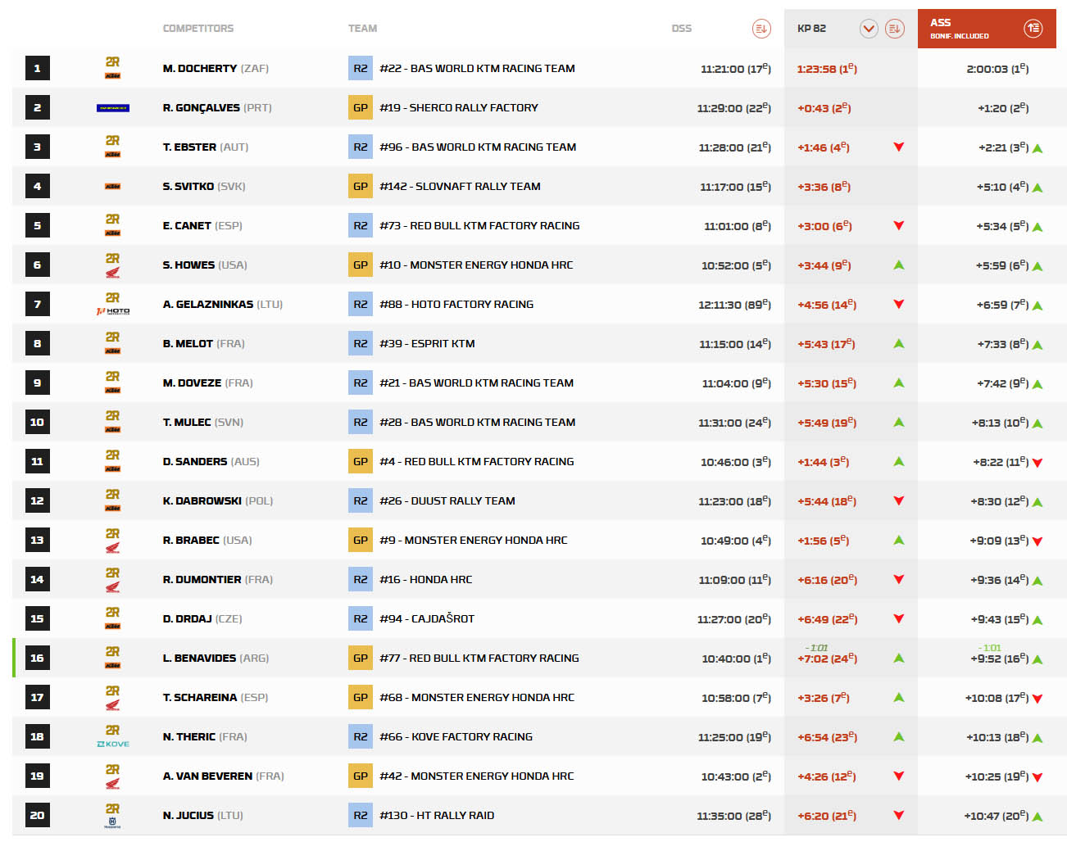The image size is (1067, 842).
Task: Open the KP 82 checkpoint dropdown
Action: [x=869, y=29]
